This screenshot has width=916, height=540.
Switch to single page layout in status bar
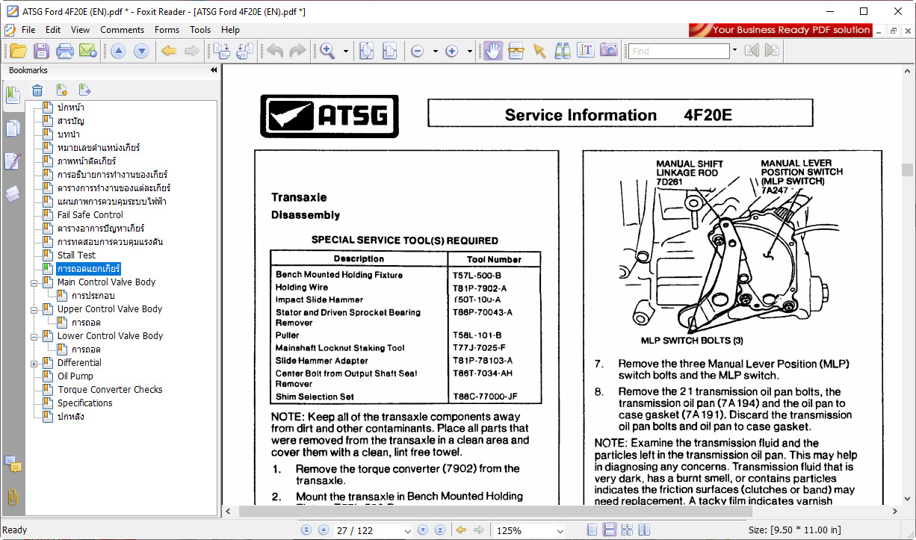pyautogui.click(x=592, y=530)
